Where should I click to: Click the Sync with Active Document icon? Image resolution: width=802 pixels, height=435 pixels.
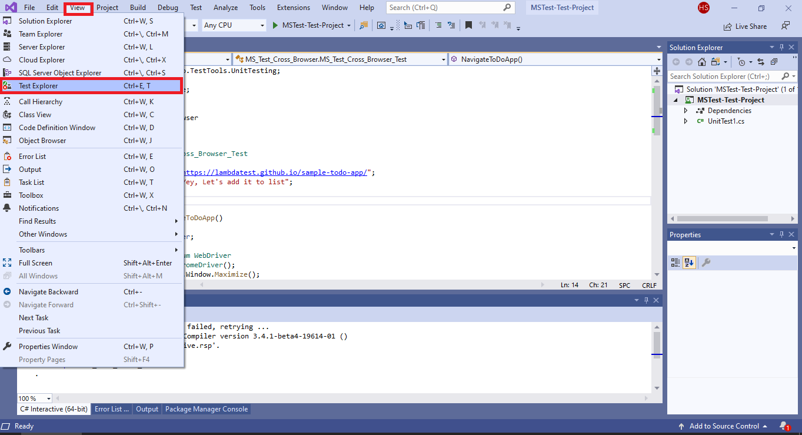[761, 62]
